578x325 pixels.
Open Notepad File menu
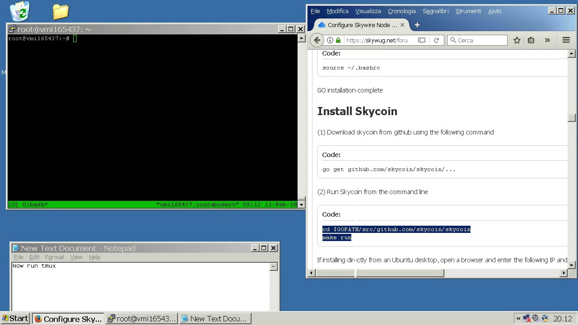point(19,257)
